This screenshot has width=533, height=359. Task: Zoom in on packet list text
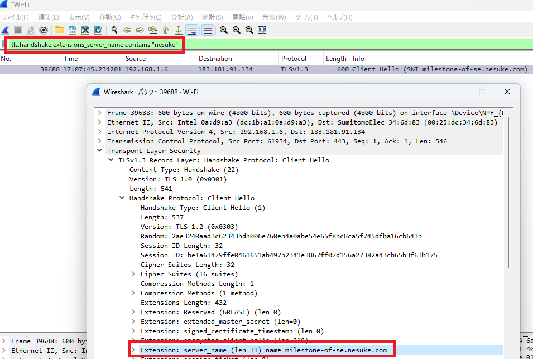click(224, 30)
